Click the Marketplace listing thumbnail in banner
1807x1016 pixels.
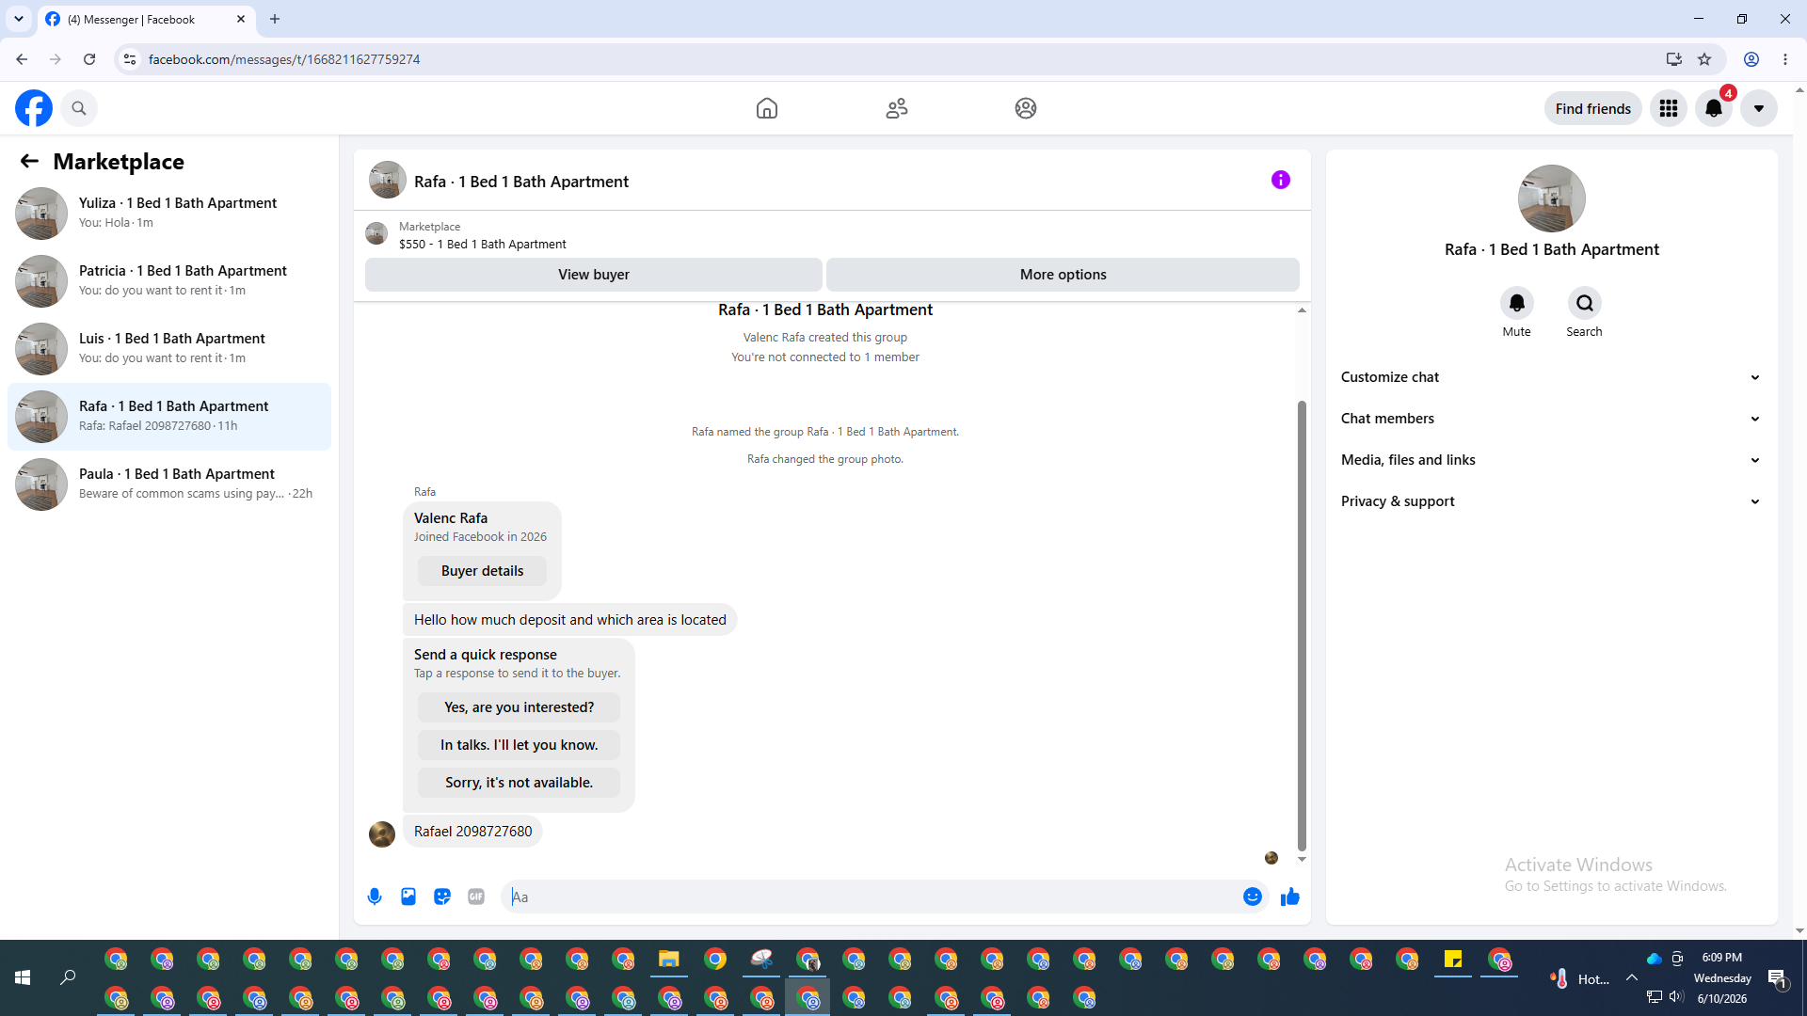(376, 233)
